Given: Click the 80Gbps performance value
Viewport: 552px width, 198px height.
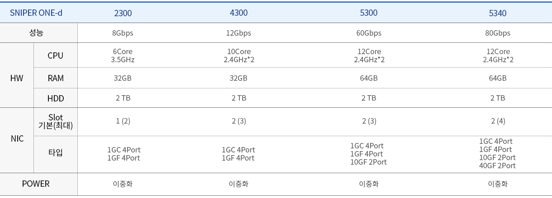Looking at the screenshot, I should coord(498,33).
